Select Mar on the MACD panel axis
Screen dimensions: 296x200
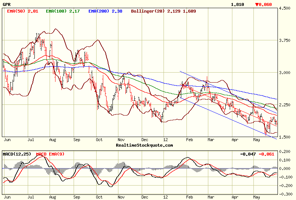coord(211,197)
